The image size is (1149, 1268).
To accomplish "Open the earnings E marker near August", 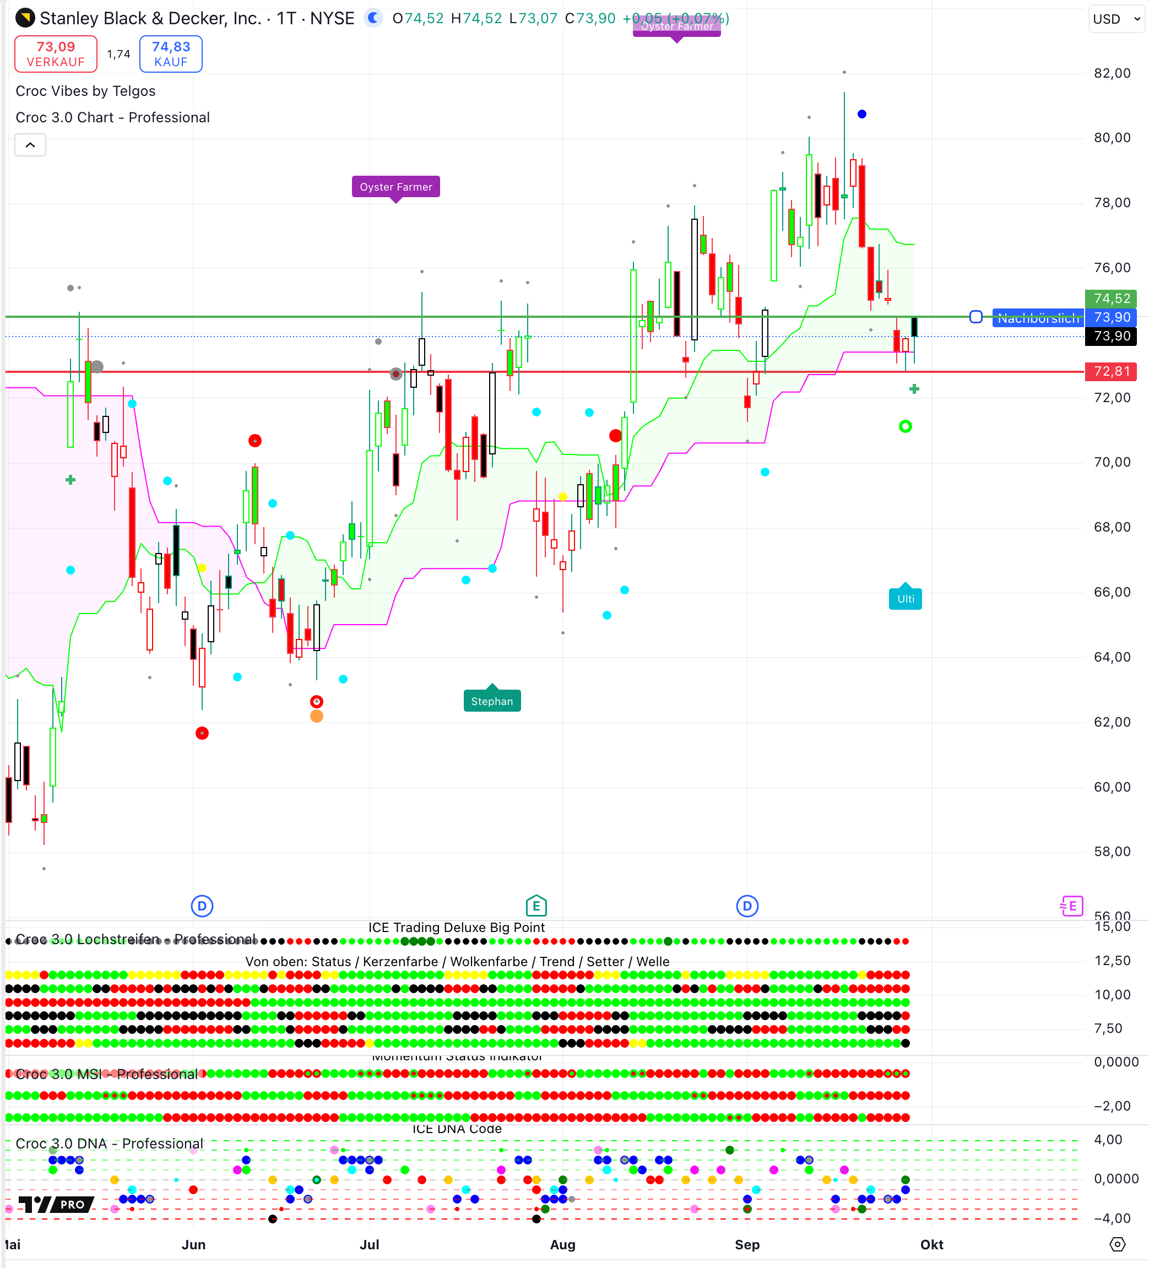I will click(x=536, y=906).
